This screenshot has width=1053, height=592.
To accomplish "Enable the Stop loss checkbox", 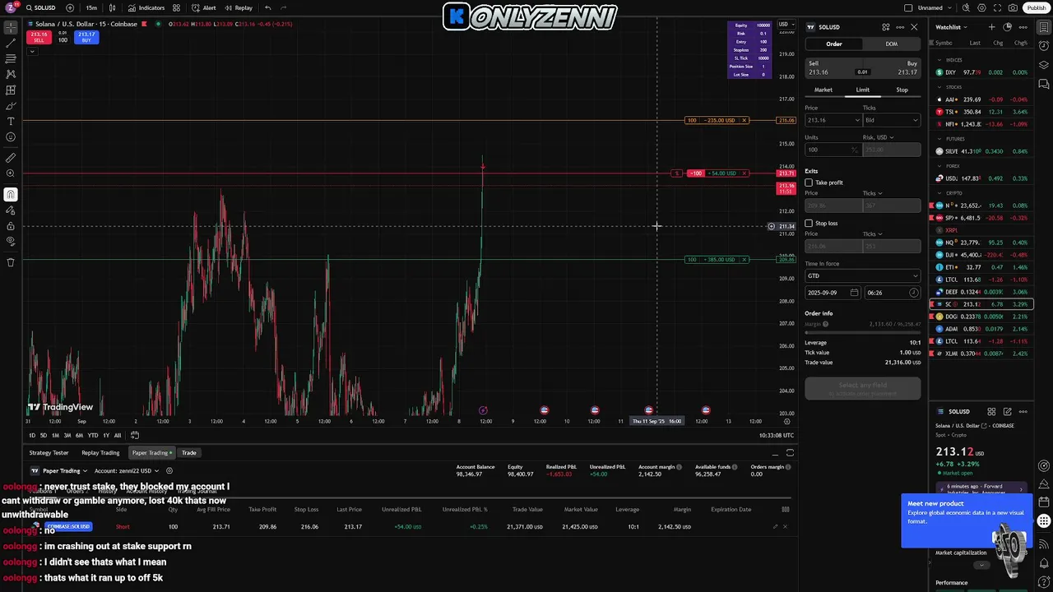I will (809, 224).
